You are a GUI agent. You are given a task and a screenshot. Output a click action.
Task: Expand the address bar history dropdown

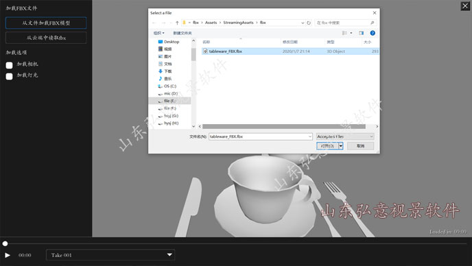303,23
